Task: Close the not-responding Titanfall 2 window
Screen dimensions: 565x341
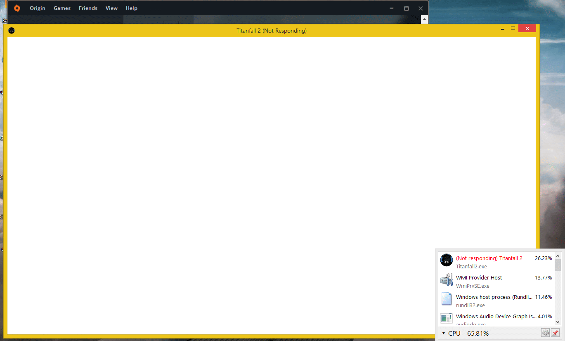Action: click(x=527, y=28)
